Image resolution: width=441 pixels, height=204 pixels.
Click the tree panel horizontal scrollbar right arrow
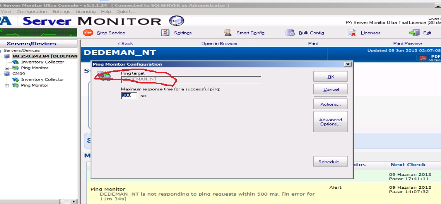coord(74,201)
